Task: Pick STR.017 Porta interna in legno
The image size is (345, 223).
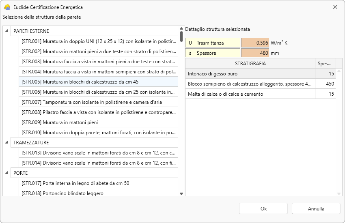Action: click(x=98, y=183)
